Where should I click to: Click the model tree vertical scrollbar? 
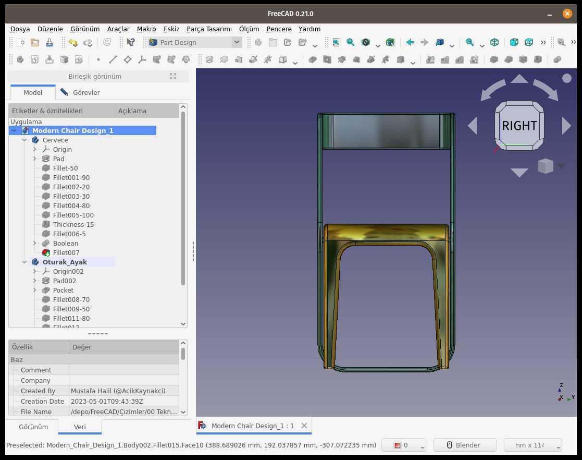183,198
